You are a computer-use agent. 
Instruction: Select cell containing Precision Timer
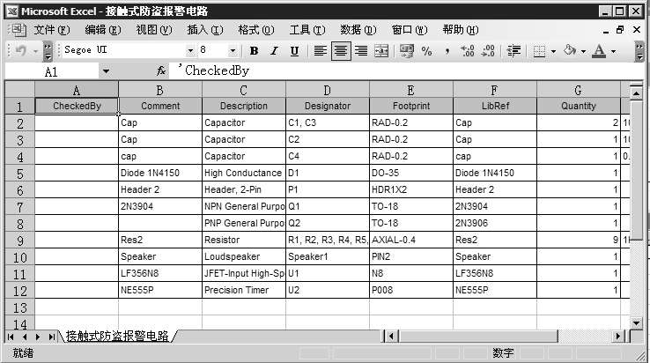click(244, 290)
